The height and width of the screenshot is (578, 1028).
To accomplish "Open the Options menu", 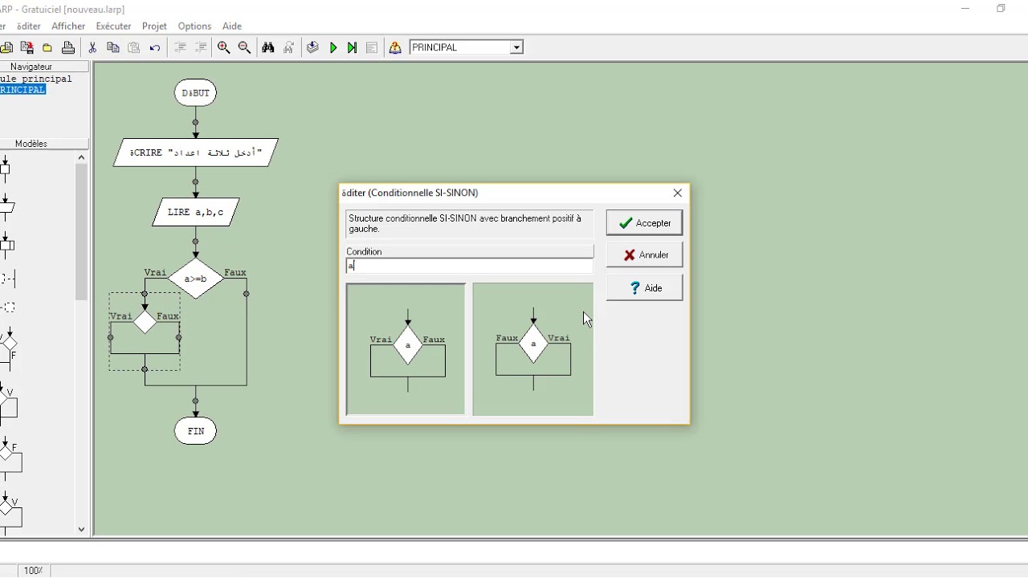I will point(194,26).
